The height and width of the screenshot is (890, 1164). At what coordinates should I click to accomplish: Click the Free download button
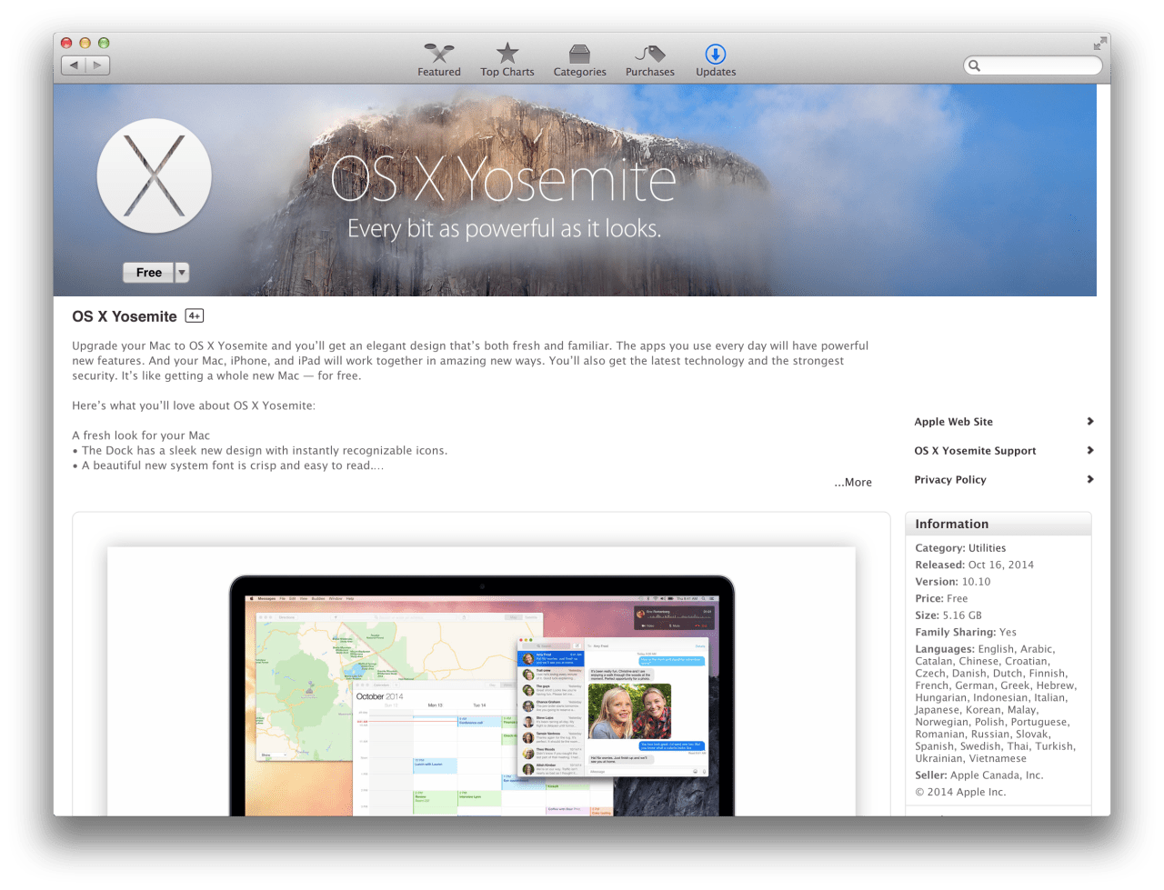tap(148, 272)
